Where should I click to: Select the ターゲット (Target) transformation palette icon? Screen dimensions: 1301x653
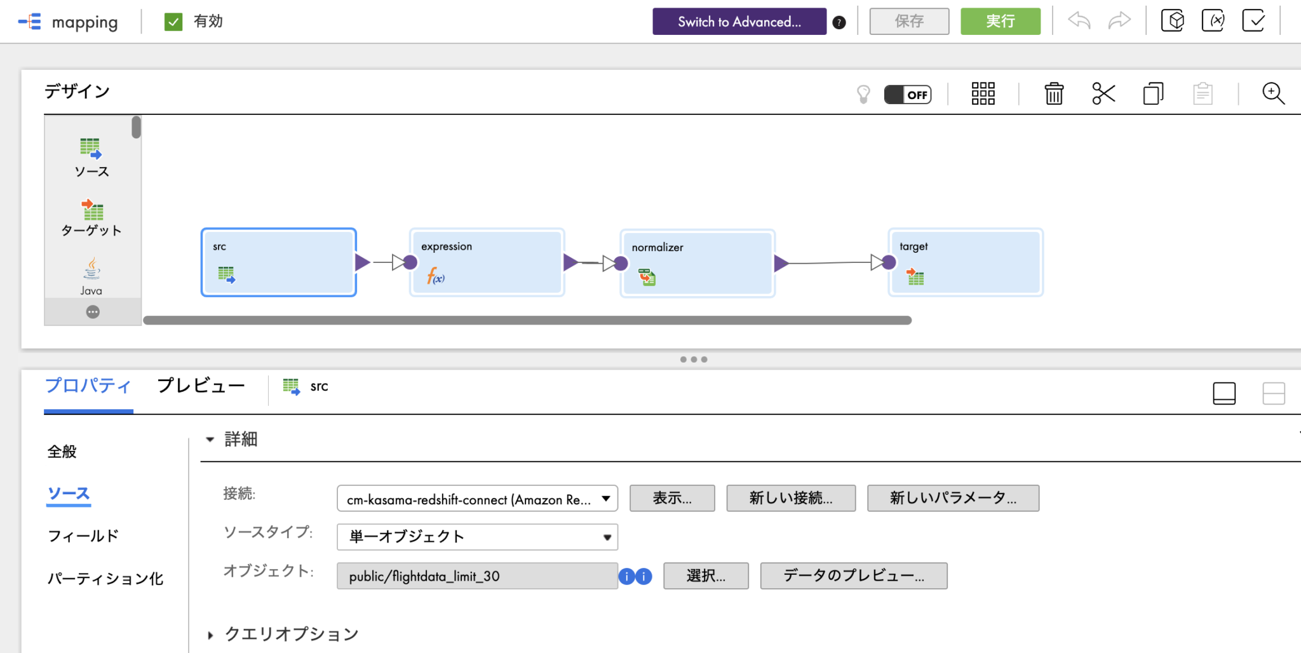click(x=91, y=212)
